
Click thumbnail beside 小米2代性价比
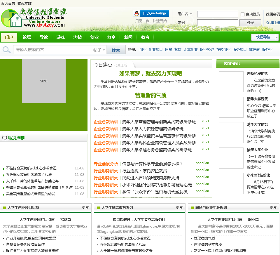(231, 183)
